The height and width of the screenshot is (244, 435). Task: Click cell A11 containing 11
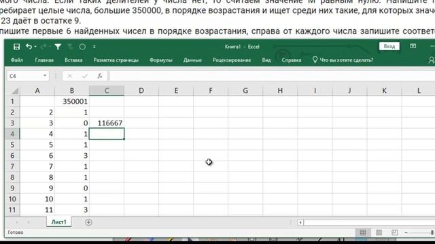pos(37,209)
